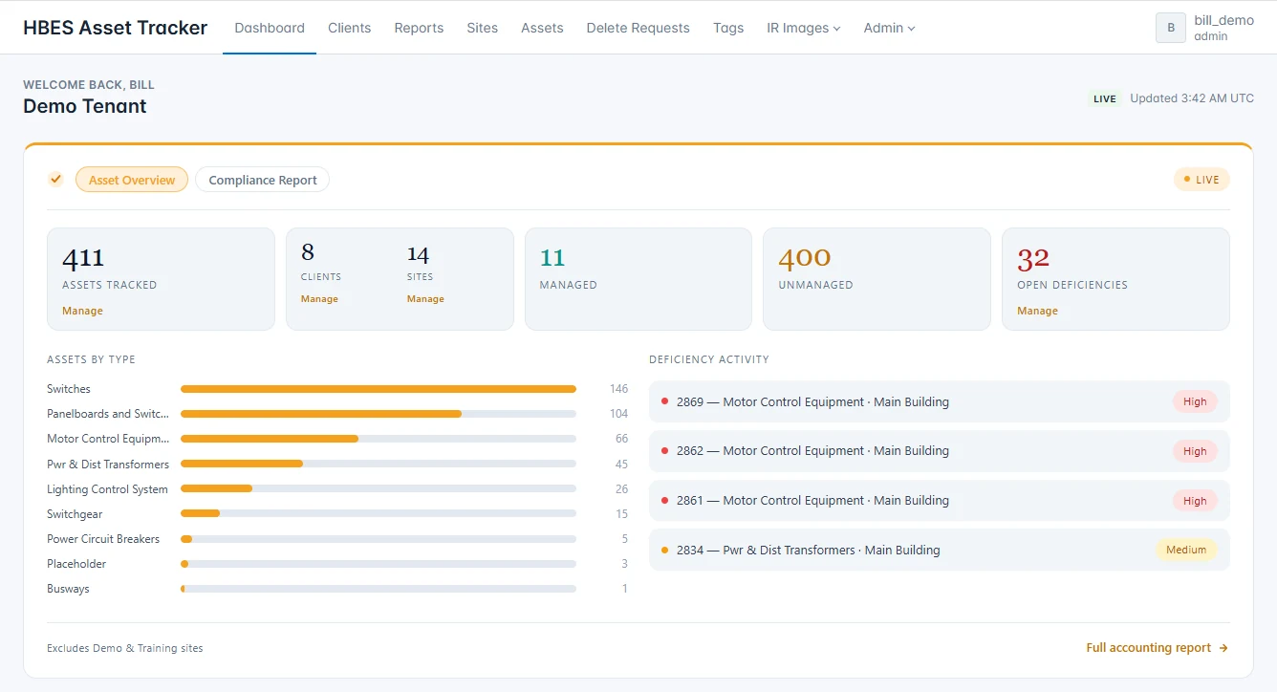
Task: Open the Tags page
Action: (728, 28)
